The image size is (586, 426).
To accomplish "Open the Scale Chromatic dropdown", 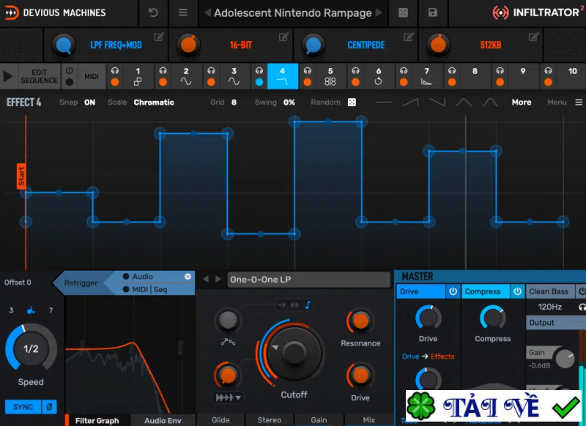I will pos(154,102).
